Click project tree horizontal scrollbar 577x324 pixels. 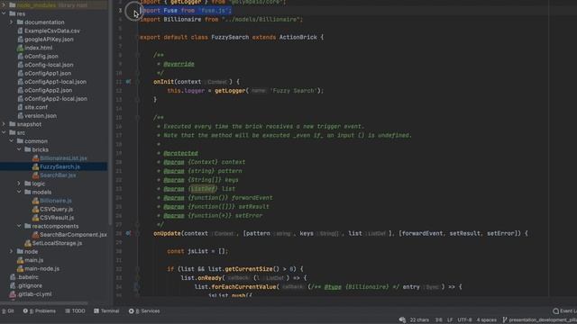pyautogui.click(x=44, y=303)
